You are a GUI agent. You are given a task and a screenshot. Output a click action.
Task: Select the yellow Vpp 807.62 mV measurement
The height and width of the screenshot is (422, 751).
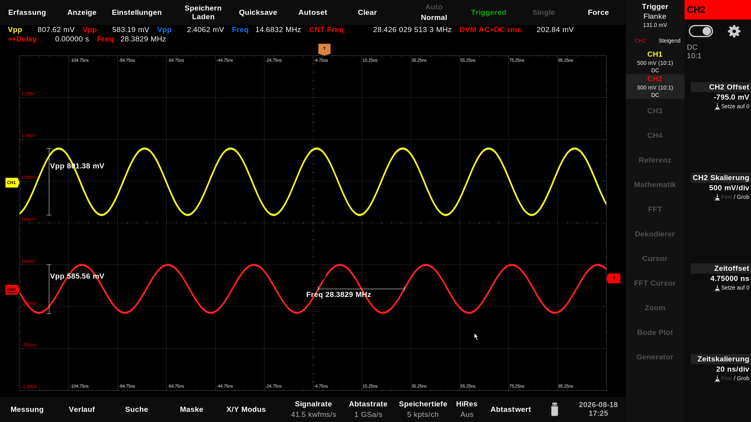click(x=41, y=30)
